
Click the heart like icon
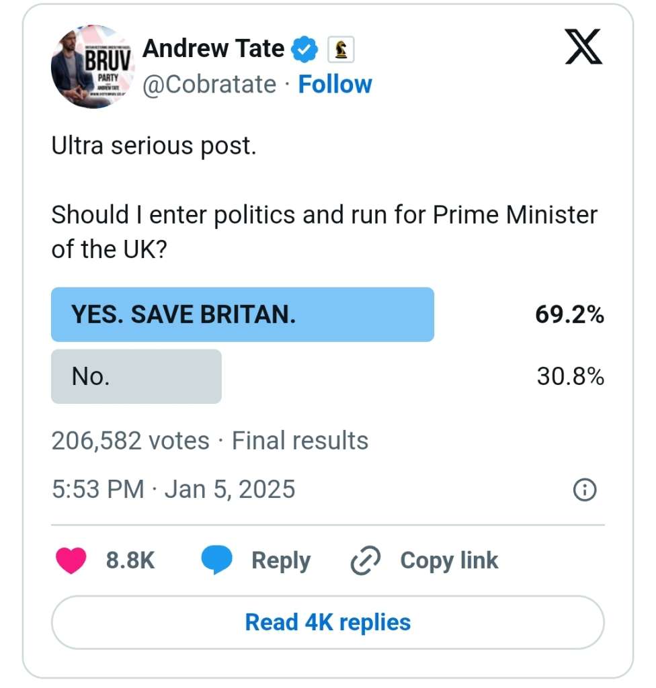click(71, 560)
